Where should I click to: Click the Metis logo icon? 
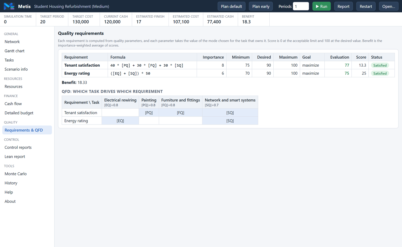(x=9, y=6)
